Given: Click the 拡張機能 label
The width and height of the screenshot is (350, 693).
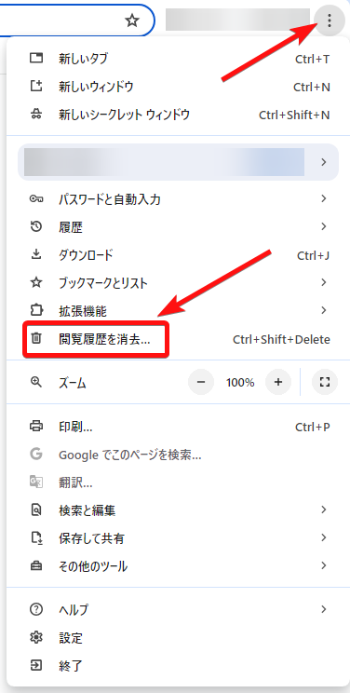Looking at the screenshot, I should [x=83, y=311].
